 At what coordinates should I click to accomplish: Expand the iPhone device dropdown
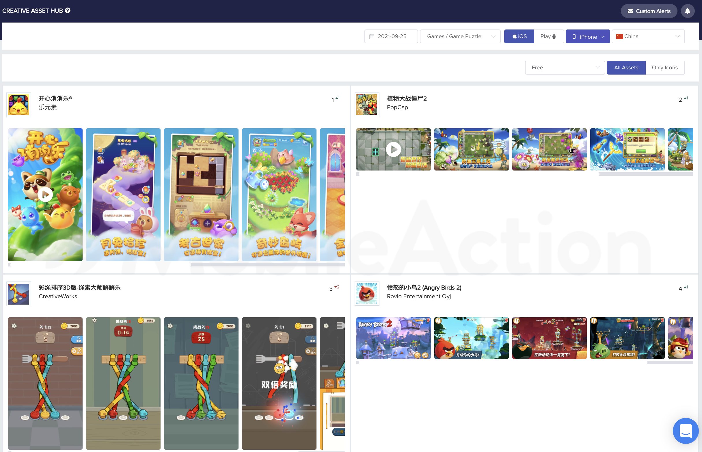[x=588, y=36]
